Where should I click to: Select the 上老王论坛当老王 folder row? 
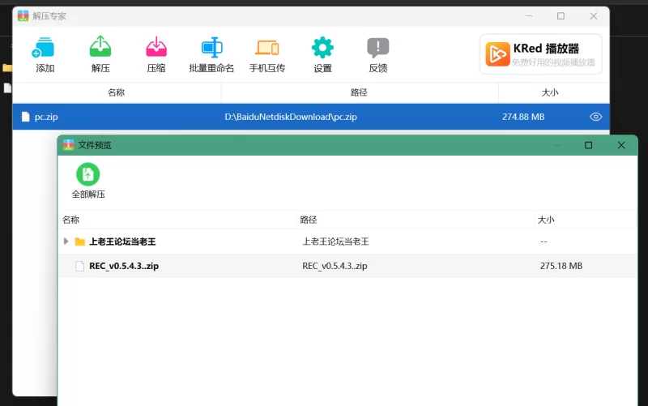point(347,241)
